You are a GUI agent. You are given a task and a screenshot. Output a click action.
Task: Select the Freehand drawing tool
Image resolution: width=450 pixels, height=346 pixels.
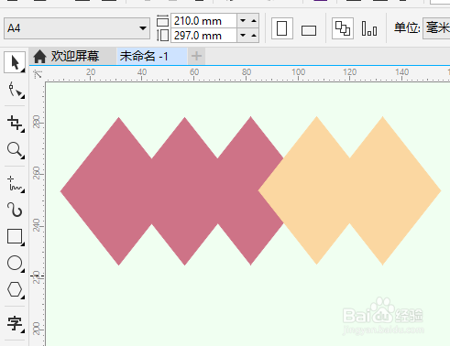coord(15,184)
